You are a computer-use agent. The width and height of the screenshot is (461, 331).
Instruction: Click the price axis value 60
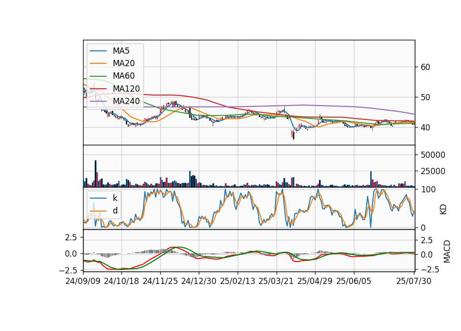pos(425,67)
